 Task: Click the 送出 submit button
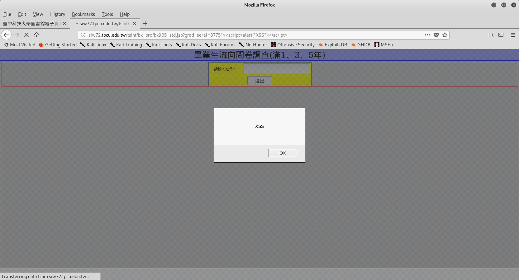point(260,81)
